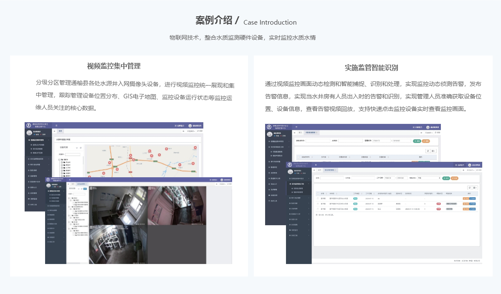
Task: Click refresh link at right of GIS window tab bar
Action: pos(200,131)
